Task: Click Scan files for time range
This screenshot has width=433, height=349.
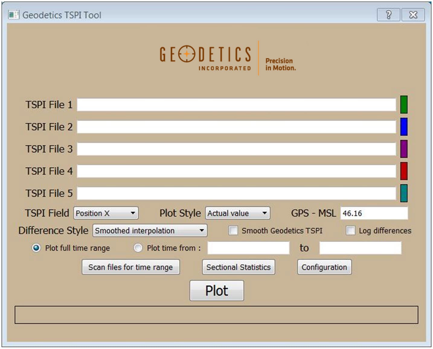Action: click(x=130, y=267)
